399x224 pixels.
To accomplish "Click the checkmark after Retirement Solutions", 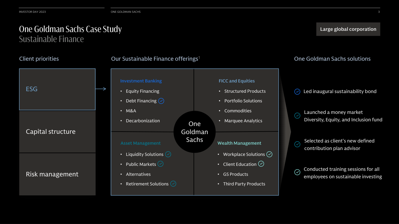I will coord(173,184).
